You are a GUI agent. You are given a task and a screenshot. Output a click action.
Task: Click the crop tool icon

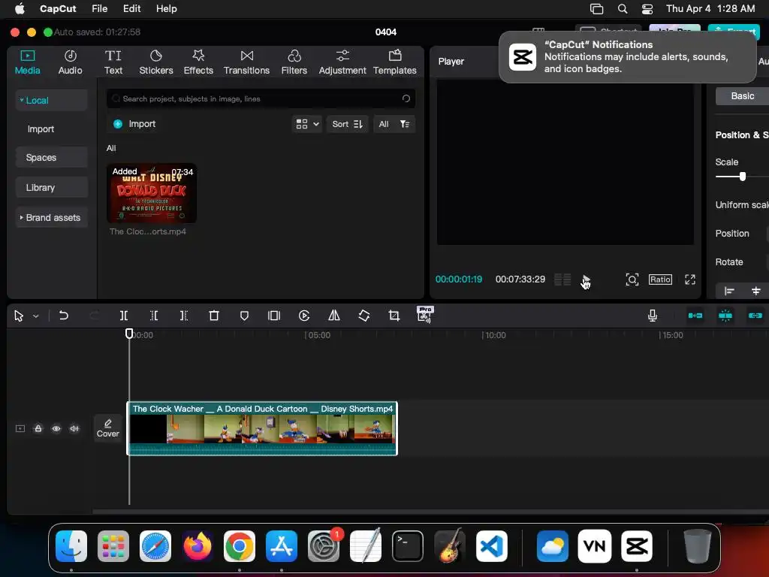(x=394, y=316)
